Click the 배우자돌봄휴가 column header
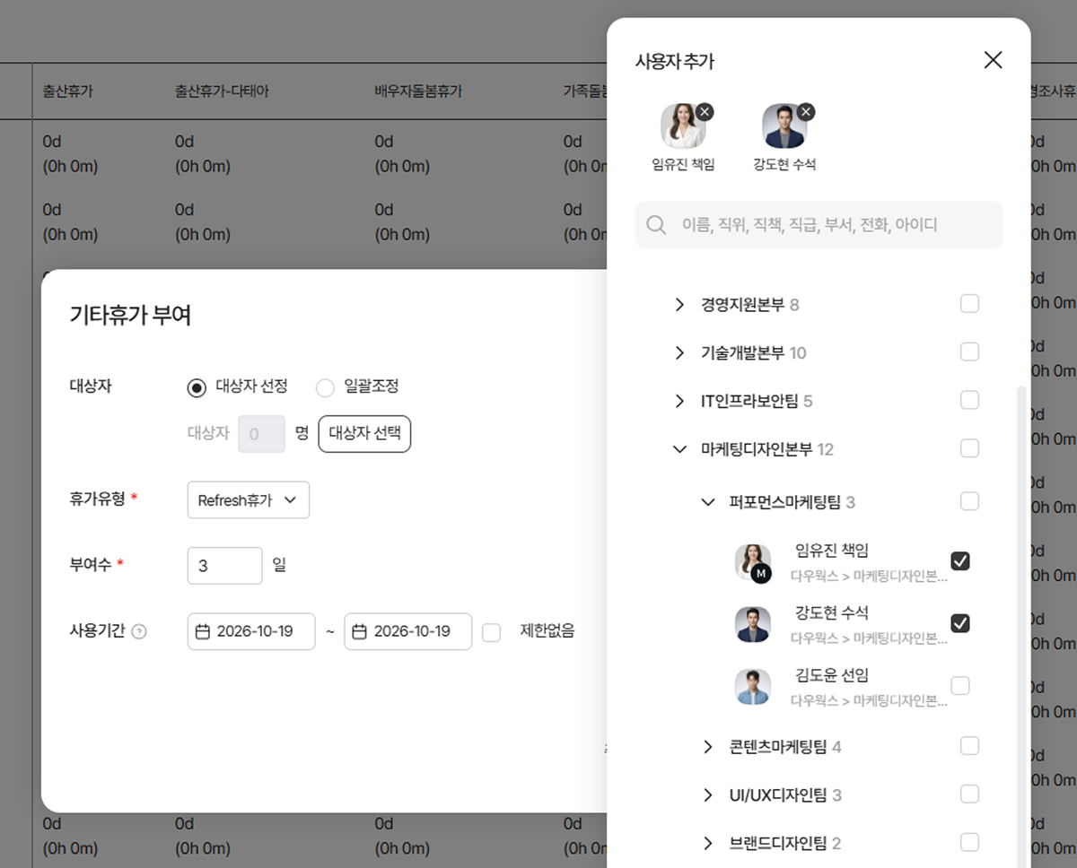Viewport: 1077px width, 868px height. pyautogui.click(x=418, y=91)
